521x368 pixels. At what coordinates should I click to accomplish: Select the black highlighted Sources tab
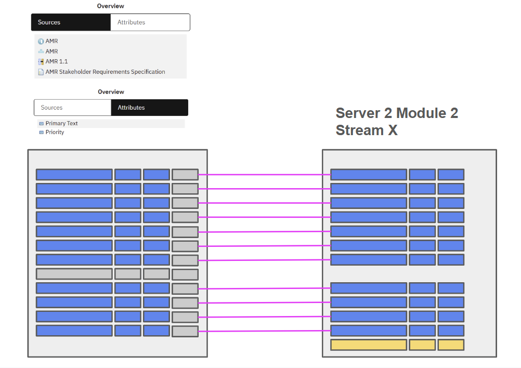[71, 22]
